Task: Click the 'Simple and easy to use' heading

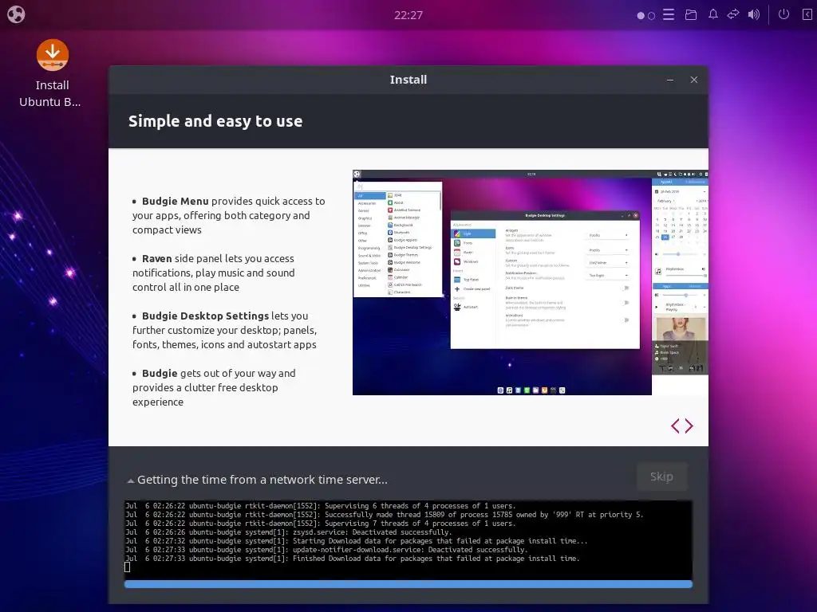Action: click(x=215, y=121)
